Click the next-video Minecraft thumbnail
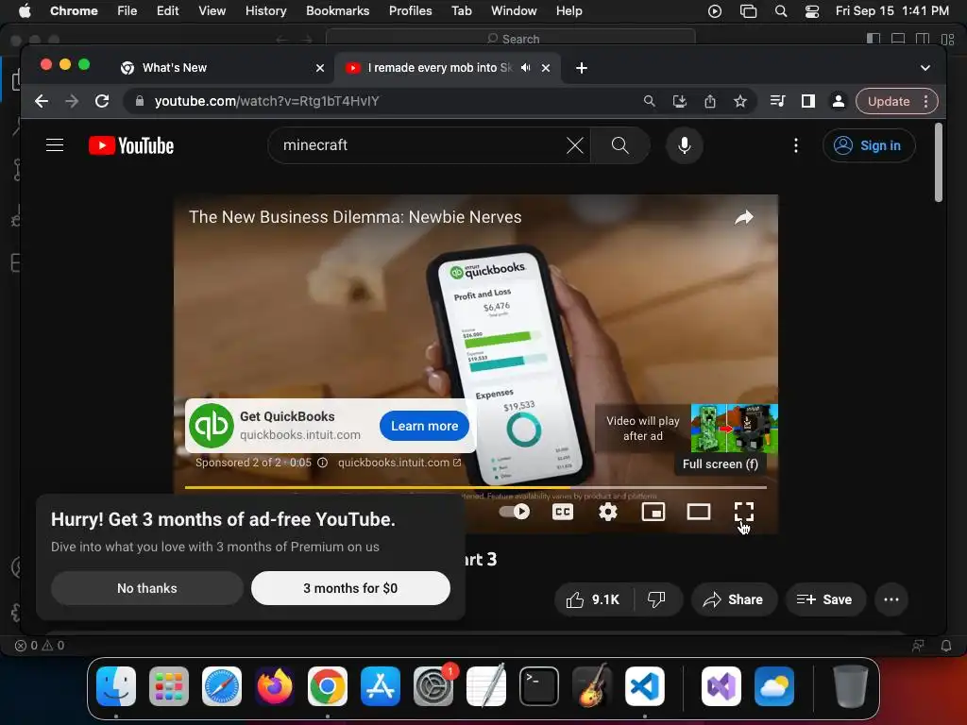This screenshot has height=725, width=967. 734,428
